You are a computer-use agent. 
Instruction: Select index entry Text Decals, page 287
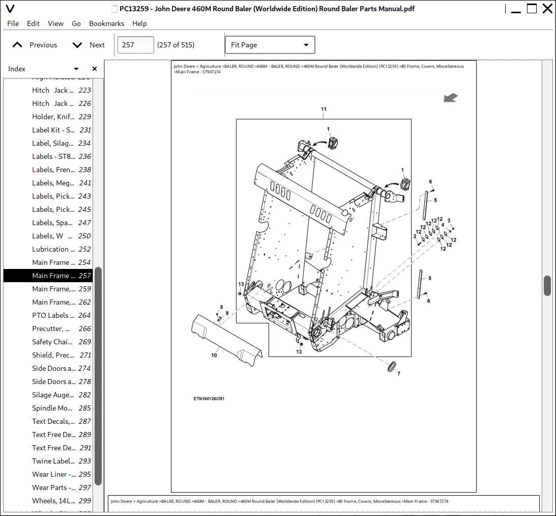click(48, 422)
